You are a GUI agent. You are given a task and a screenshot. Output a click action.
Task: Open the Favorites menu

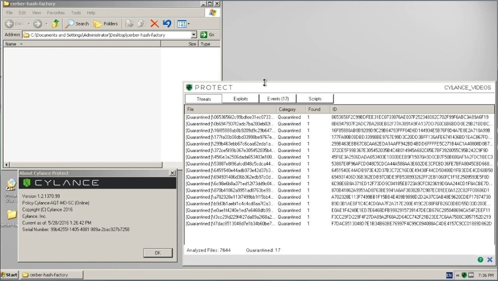[x=55, y=13]
